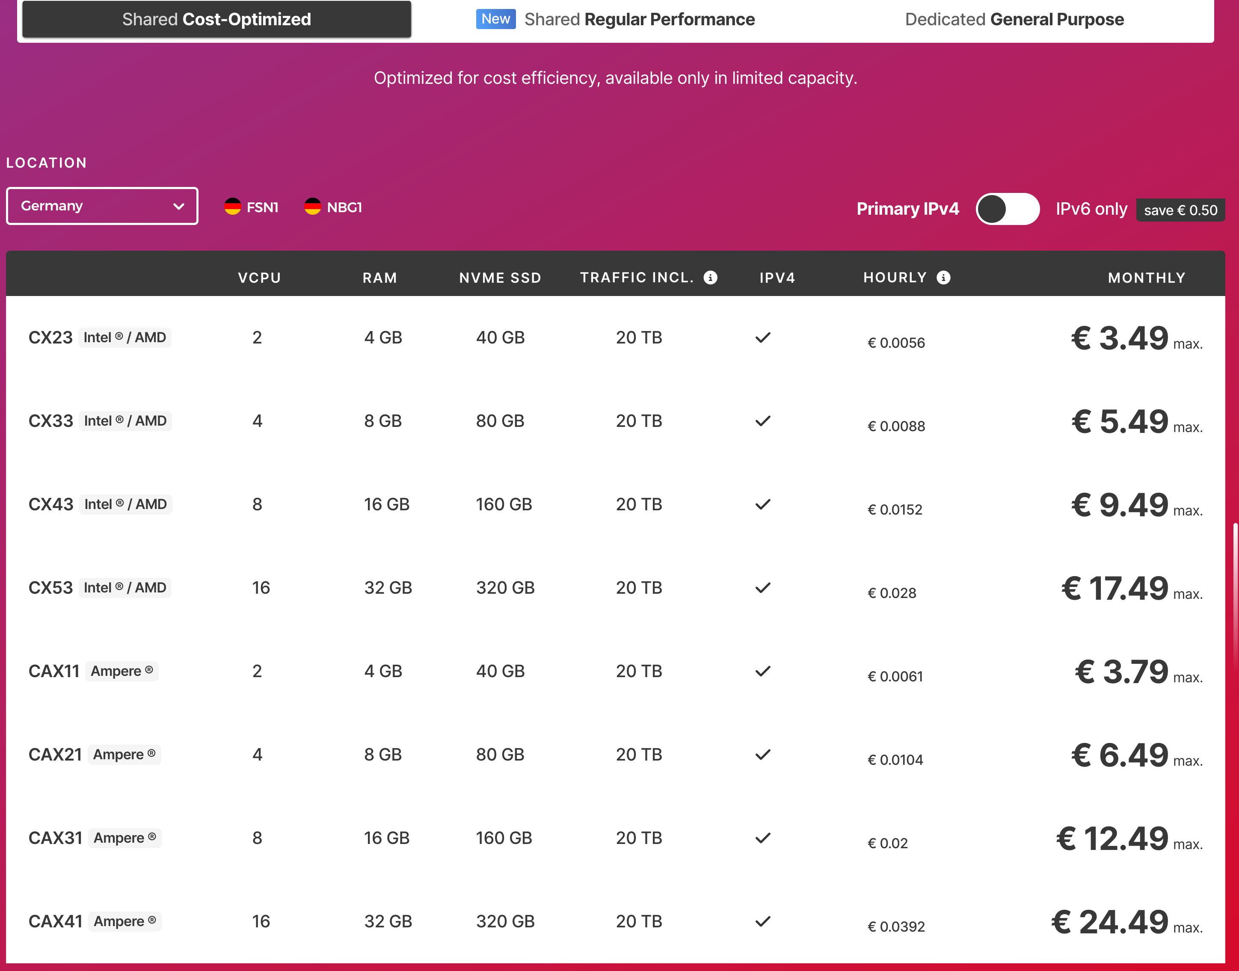
Task: Click the € 0.0061 hourly price
Action: point(895,677)
